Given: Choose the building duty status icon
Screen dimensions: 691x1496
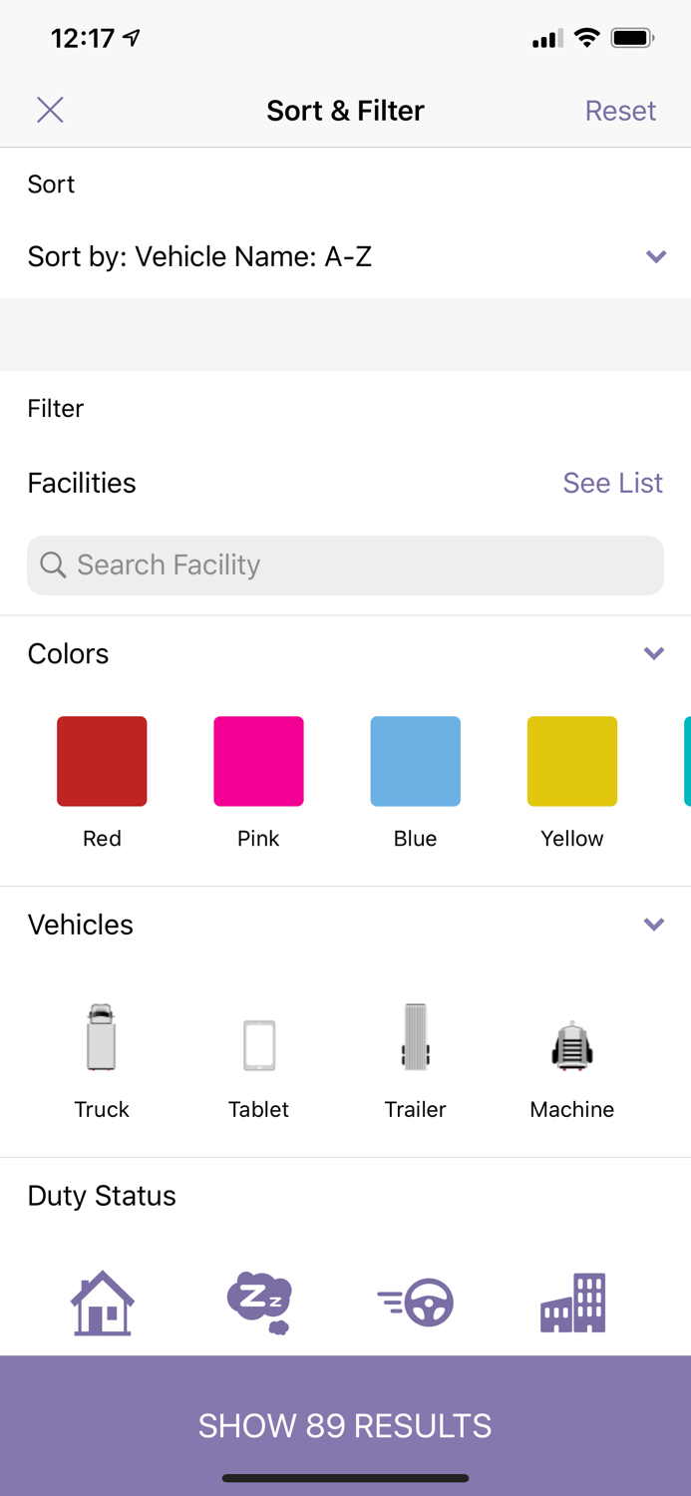Looking at the screenshot, I should [571, 1302].
